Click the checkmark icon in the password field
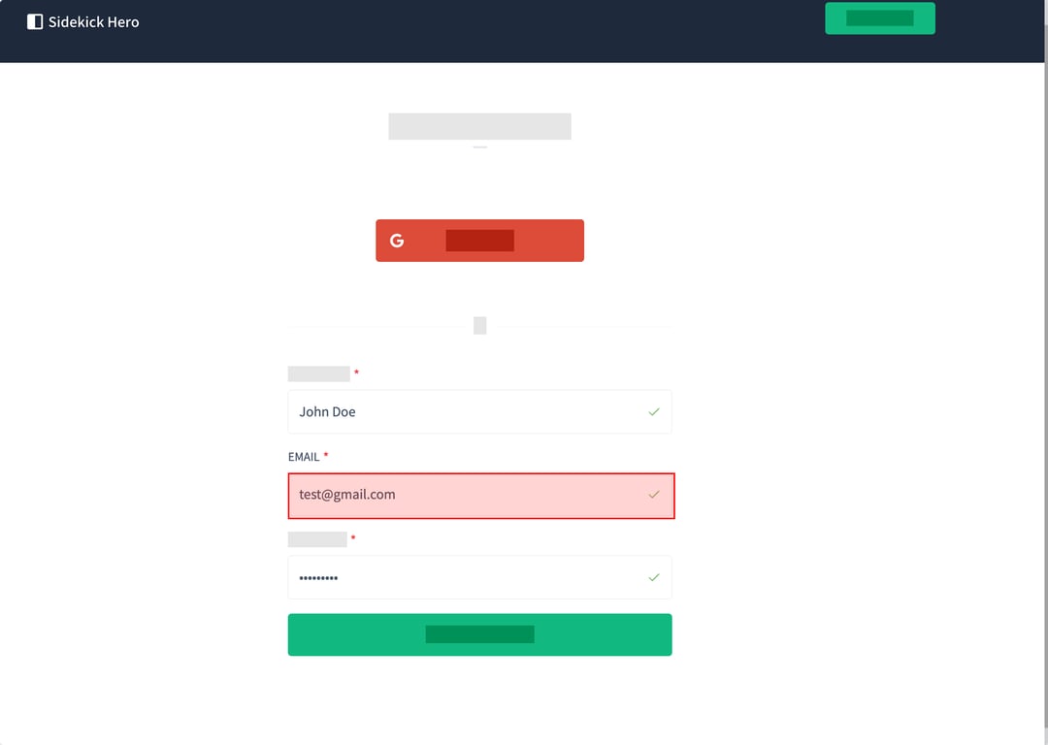The height and width of the screenshot is (745, 1048). [654, 577]
